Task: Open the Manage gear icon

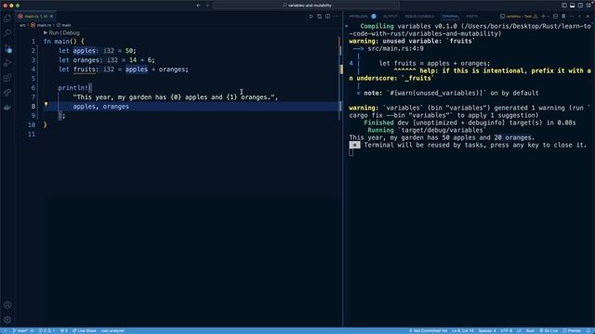Action: (7, 319)
